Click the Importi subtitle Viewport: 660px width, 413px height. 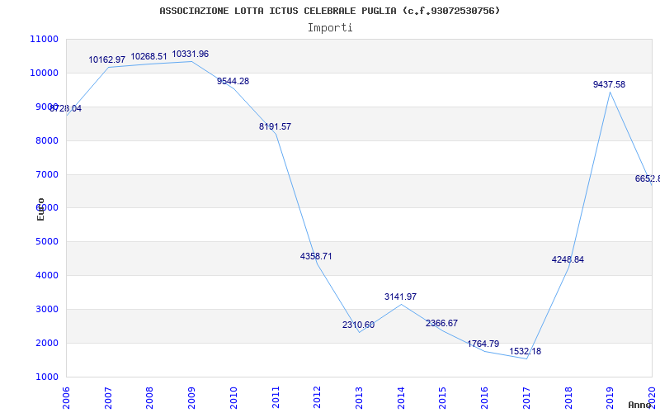tap(330, 28)
